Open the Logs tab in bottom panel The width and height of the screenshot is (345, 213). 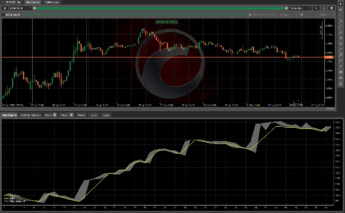(x=106, y=115)
